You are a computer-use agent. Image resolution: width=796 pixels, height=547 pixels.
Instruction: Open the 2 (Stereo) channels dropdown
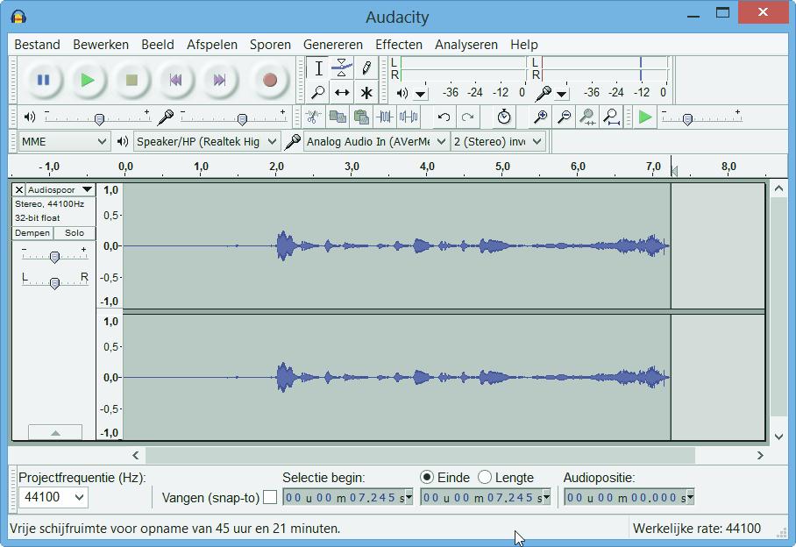click(498, 141)
